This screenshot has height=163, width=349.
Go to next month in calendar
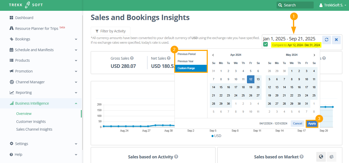point(314,55)
